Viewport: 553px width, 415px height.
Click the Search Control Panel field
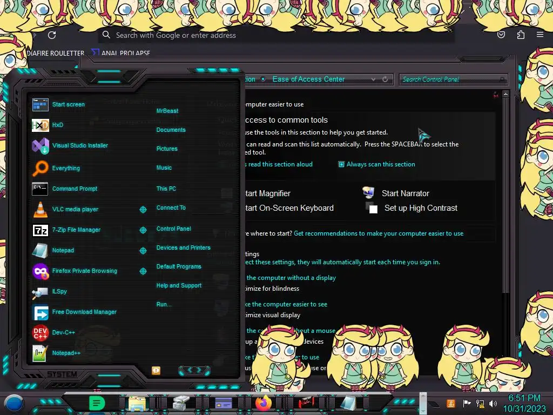coord(453,79)
